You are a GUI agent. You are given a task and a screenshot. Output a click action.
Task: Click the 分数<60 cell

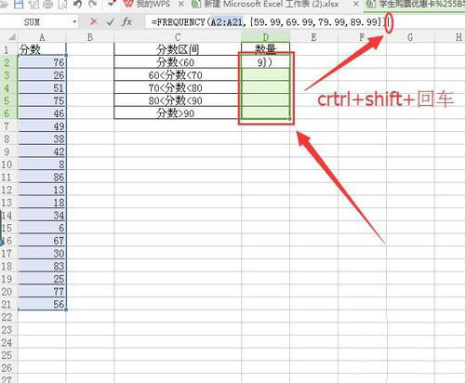[178, 62]
